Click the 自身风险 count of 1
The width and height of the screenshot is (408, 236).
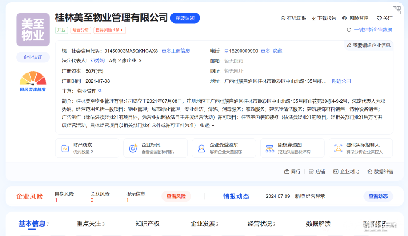click(56, 200)
